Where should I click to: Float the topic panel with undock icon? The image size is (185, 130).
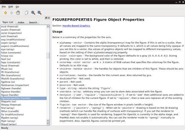point(46,18)
